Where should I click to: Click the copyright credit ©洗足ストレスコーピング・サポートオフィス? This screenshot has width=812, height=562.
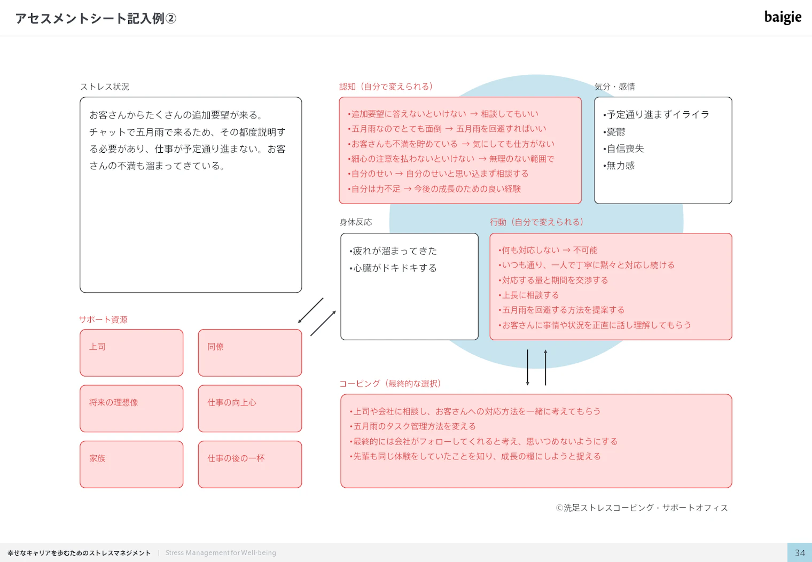click(x=642, y=508)
